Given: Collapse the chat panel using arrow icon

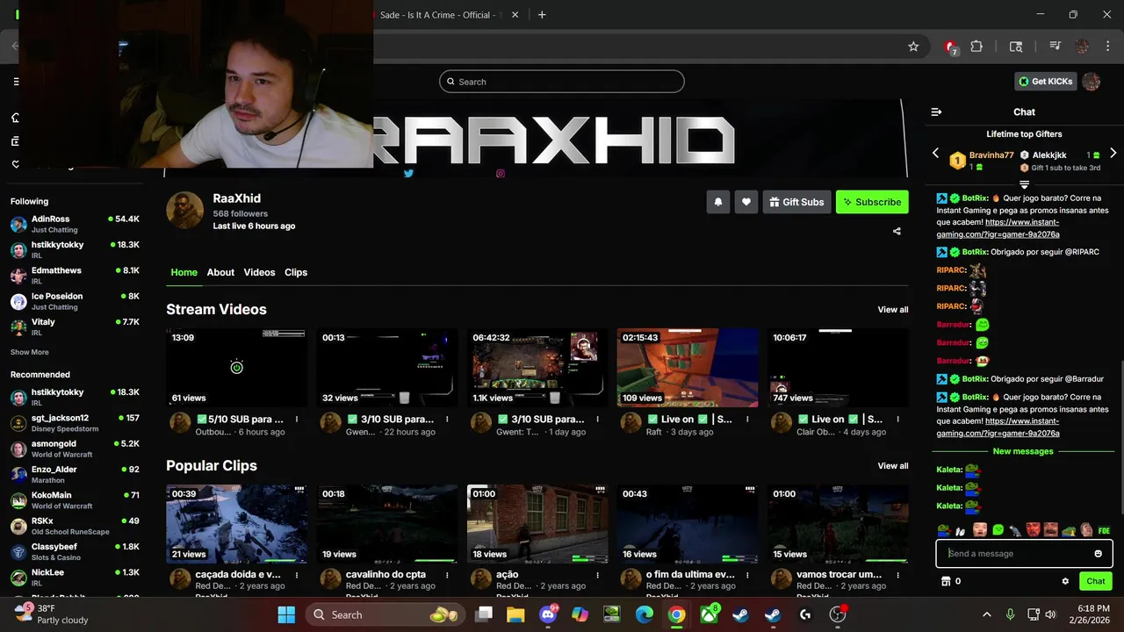Looking at the screenshot, I should (936, 112).
